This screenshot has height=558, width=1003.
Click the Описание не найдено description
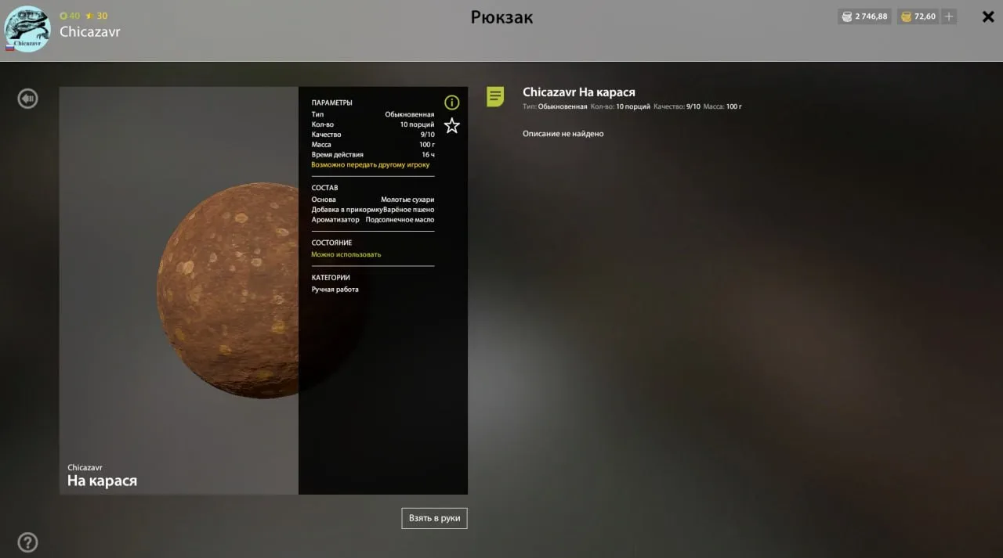pyautogui.click(x=563, y=134)
